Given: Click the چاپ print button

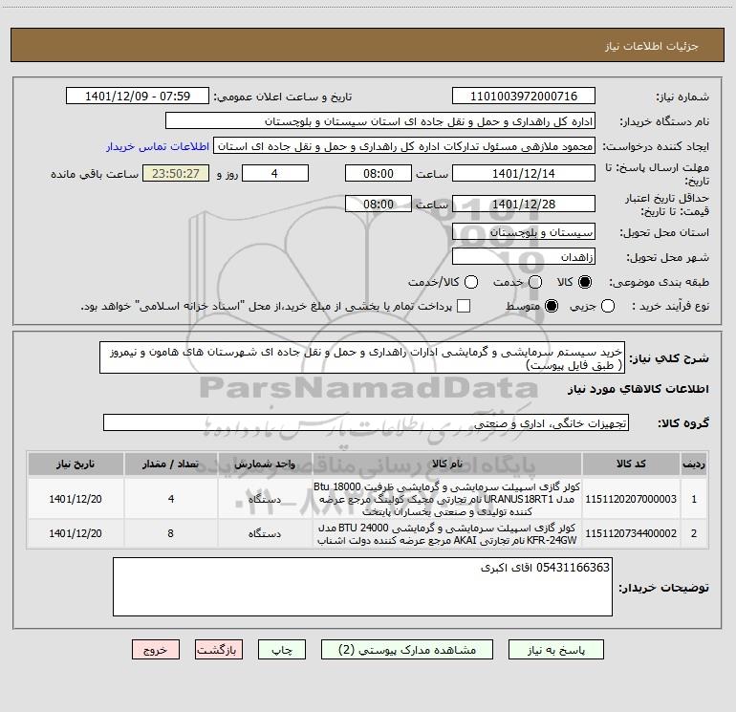Looking at the screenshot, I should tap(282, 650).
